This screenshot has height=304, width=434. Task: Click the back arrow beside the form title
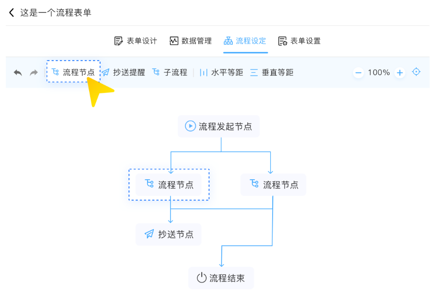11,12
